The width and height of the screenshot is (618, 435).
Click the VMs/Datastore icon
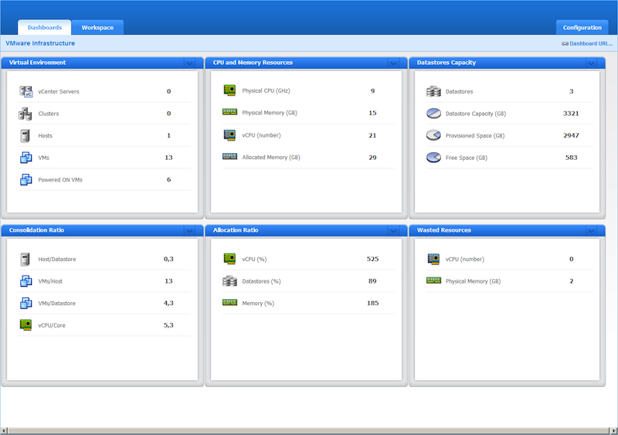26,304
